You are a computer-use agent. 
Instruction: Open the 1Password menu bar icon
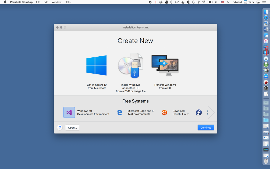[189, 2]
